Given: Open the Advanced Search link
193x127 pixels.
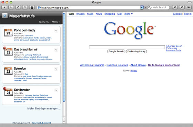Looking at the screenshot, I should point(174,46).
